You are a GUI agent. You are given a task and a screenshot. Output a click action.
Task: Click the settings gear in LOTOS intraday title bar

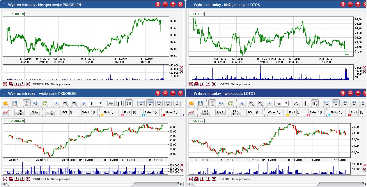click(343, 4)
